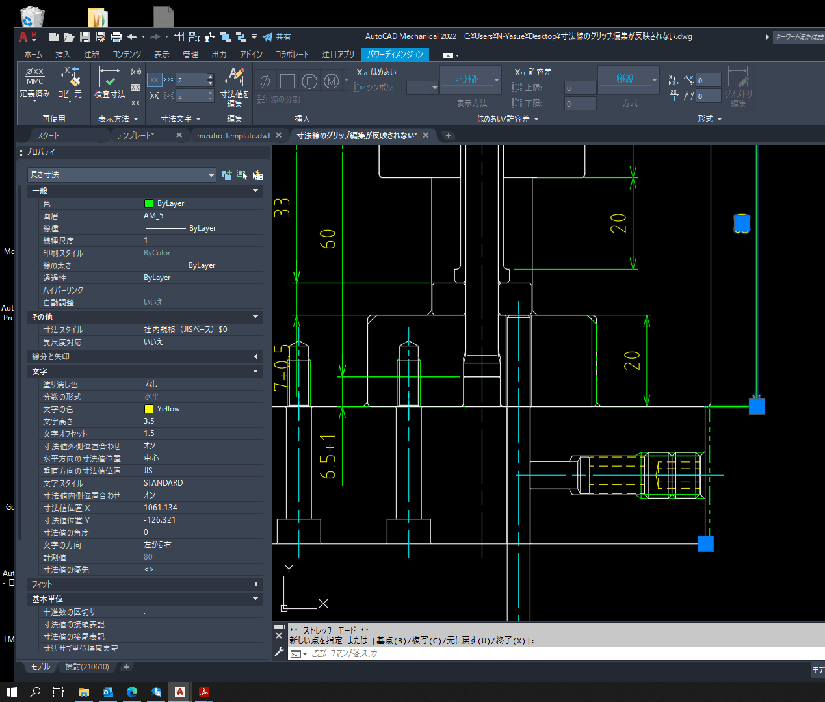
Task: Expand the 線分と矢印 properties section
Action: [x=255, y=357]
